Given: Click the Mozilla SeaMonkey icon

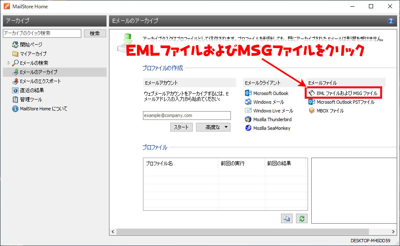Looking at the screenshot, I should click(x=248, y=128).
